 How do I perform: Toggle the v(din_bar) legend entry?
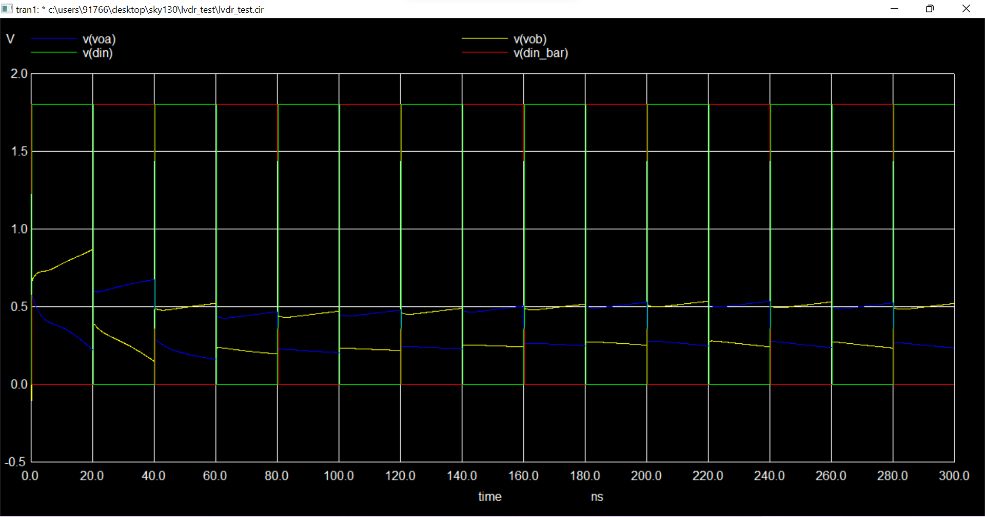[540, 53]
